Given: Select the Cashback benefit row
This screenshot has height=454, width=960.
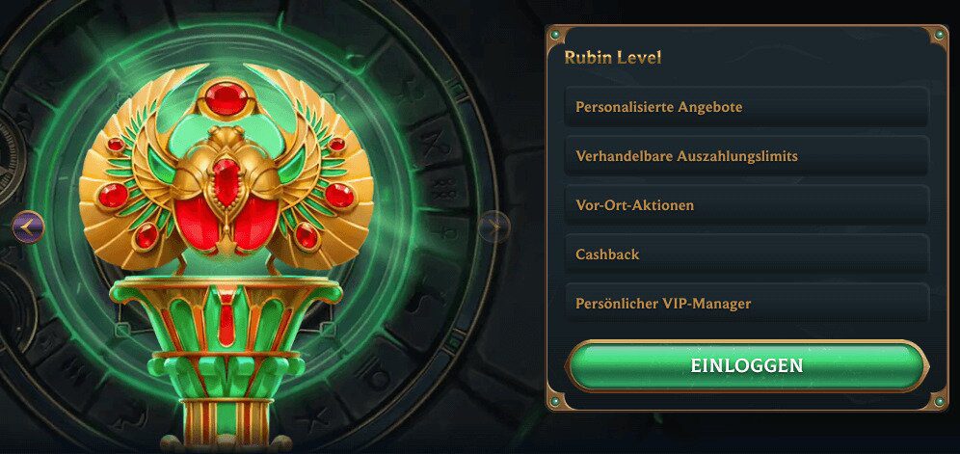Looking at the screenshot, I should tap(746, 254).
